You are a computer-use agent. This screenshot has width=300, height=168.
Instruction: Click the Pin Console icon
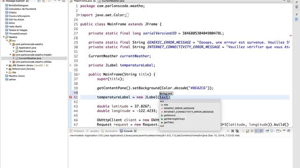pos(267,131)
